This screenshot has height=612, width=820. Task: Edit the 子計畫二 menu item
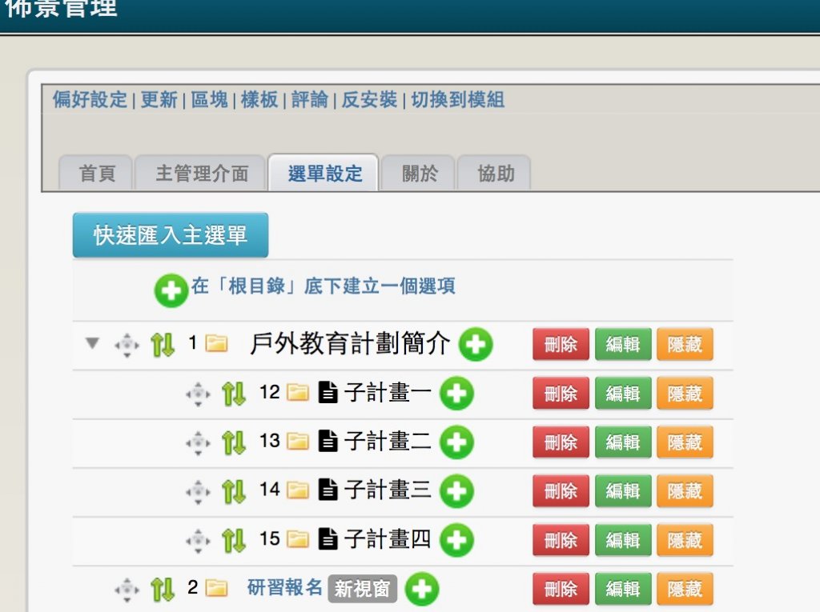tap(622, 442)
